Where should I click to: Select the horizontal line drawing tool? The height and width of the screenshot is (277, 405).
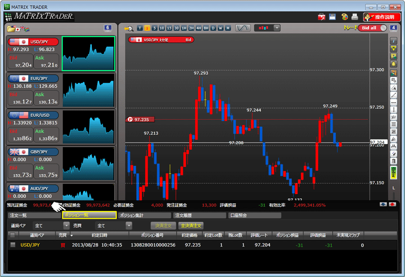point(393,103)
